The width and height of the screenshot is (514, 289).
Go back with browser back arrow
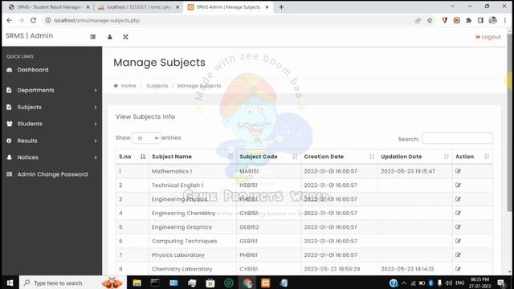tap(9, 20)
